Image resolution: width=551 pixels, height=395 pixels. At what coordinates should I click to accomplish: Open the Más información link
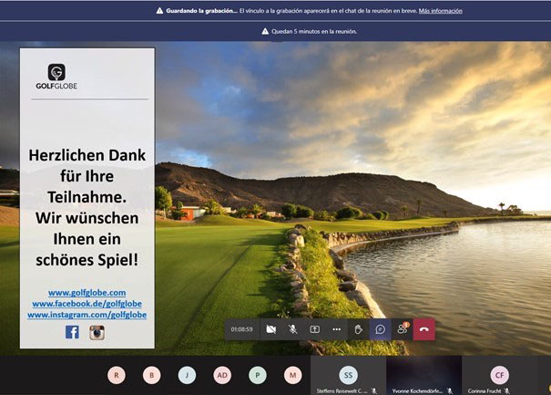tap(440, 11)
